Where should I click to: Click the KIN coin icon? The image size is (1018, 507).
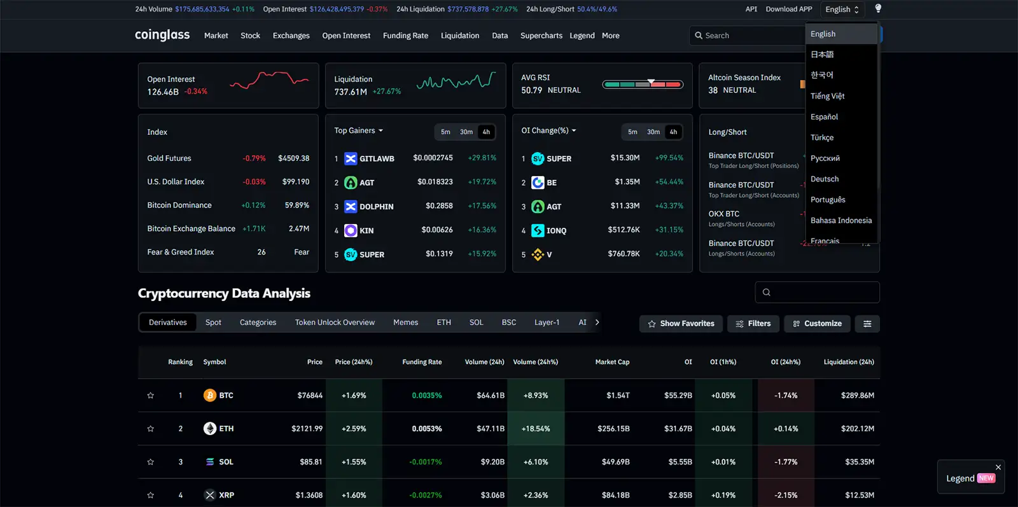pyautogui.click(x=351, y=230)
